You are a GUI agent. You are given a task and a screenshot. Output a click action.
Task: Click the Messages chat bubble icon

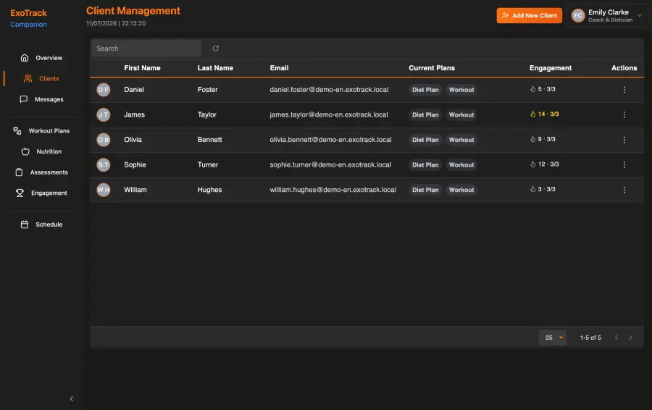pyautogui.click(x=24, y=99)
